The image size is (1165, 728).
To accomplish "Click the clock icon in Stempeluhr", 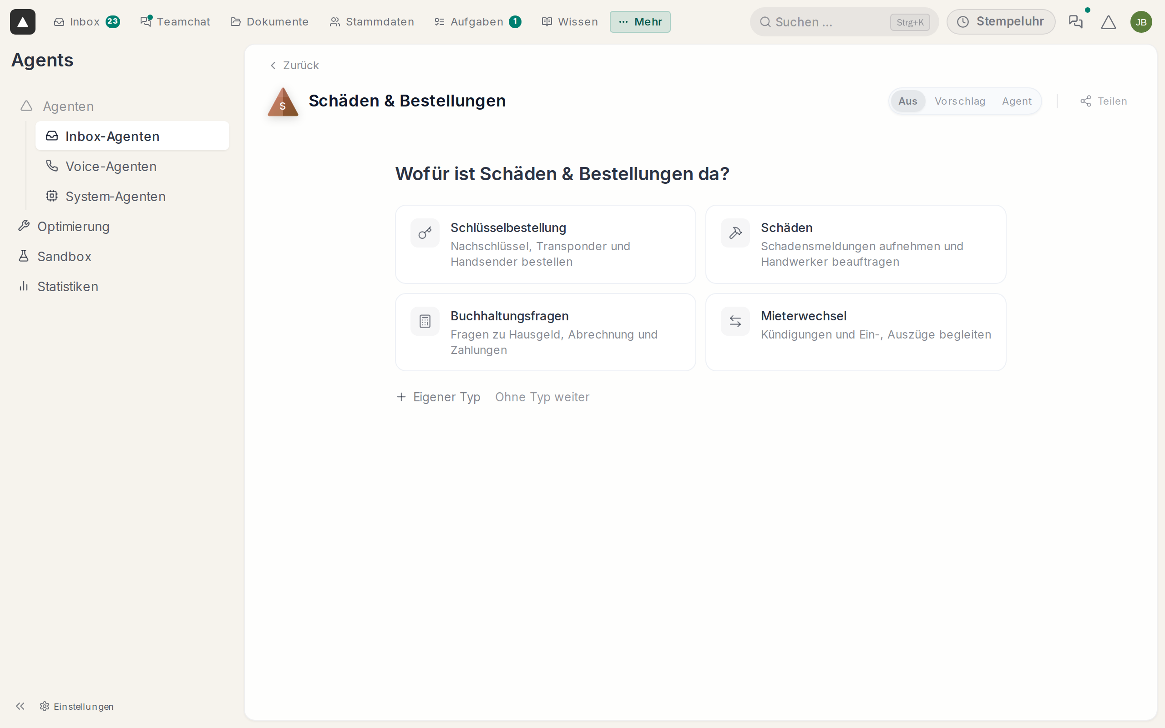I will click(x=963, y=22).
